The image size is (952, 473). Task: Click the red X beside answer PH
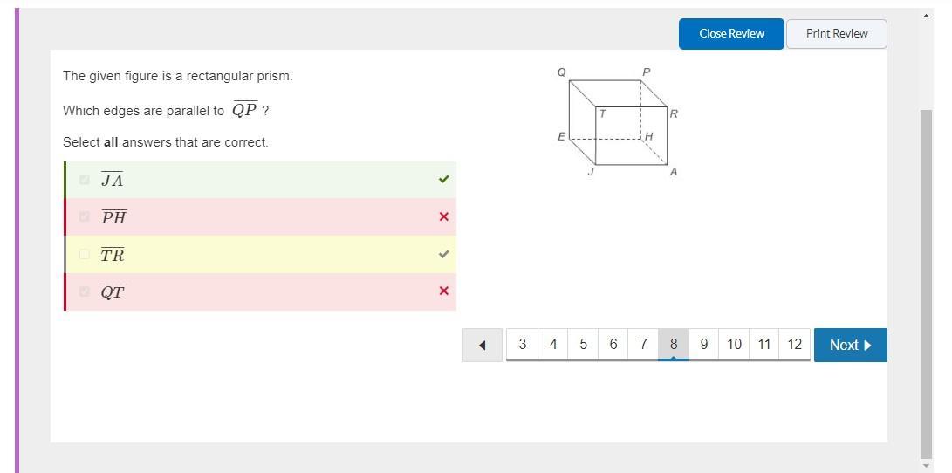[443, 216]
